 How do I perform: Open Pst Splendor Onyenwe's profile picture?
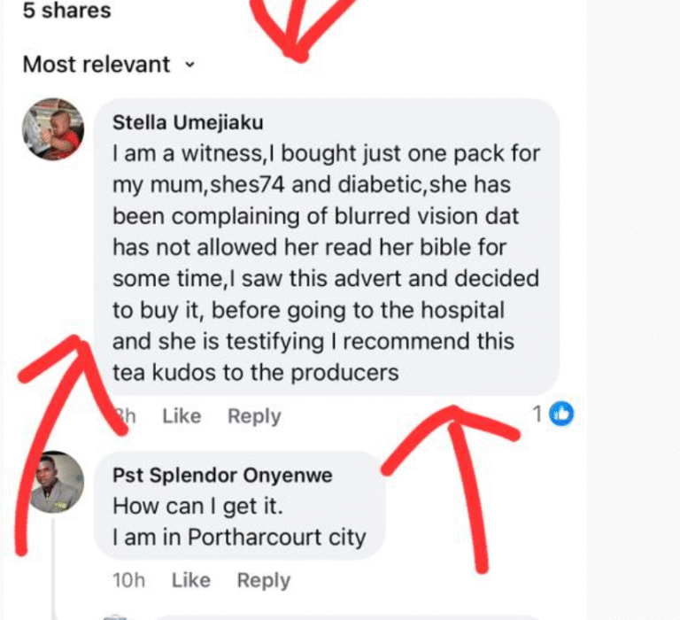(x=57, y=482)
